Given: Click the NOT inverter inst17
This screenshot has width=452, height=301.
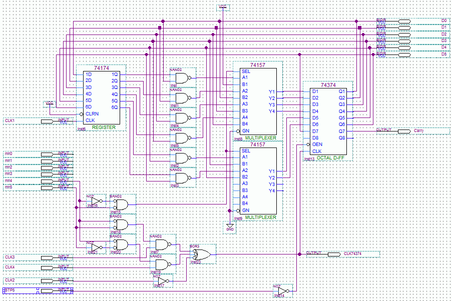Looking at the screenshot, I should click(x=163, y=281).
